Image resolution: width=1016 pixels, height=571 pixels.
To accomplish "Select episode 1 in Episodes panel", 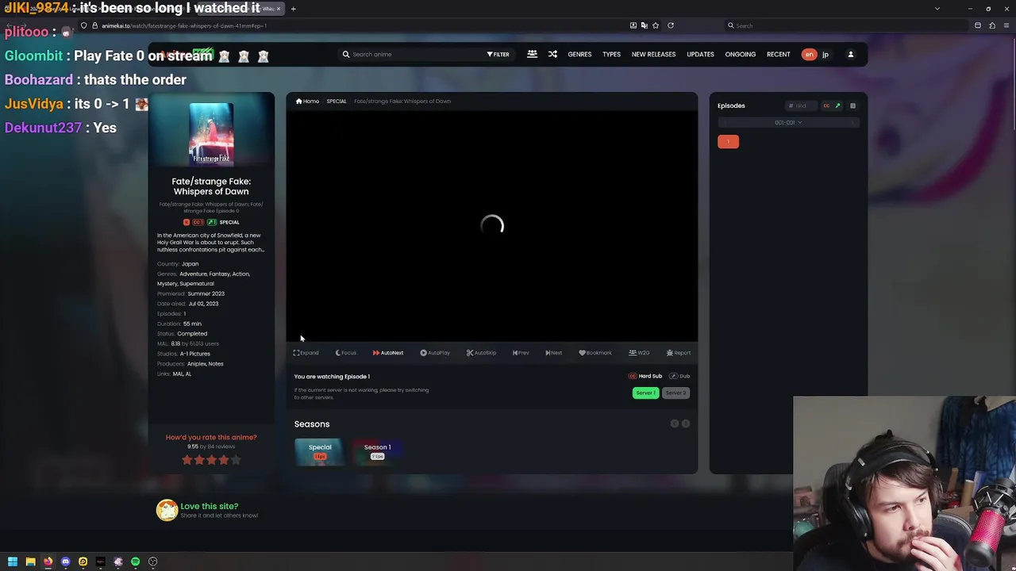I will pyautogui.click(x=728, y=141).
